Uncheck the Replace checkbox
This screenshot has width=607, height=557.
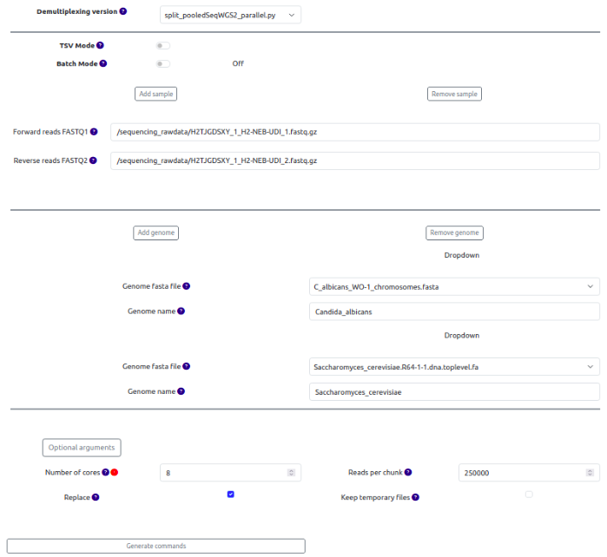point(231,495)
